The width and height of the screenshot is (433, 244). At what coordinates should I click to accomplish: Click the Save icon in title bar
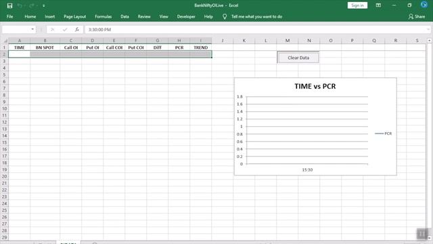(x=9, y=5)
